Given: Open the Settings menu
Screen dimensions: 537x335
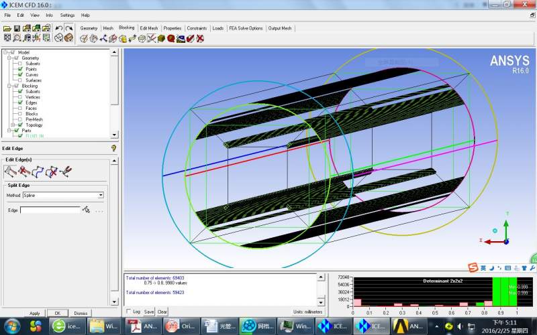Looking at the screenshot, I should coord(67,15).
